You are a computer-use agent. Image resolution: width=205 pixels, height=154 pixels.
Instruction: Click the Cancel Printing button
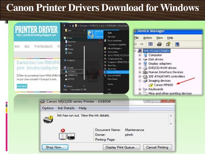[157, 147]
